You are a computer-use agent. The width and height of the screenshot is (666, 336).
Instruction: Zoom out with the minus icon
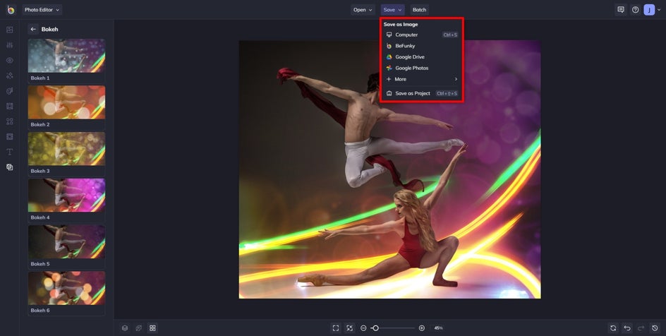[363, 328]
